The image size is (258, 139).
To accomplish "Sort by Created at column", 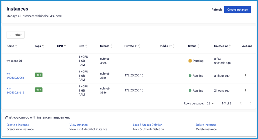I will pyautogui.click(x=230, y=46).
